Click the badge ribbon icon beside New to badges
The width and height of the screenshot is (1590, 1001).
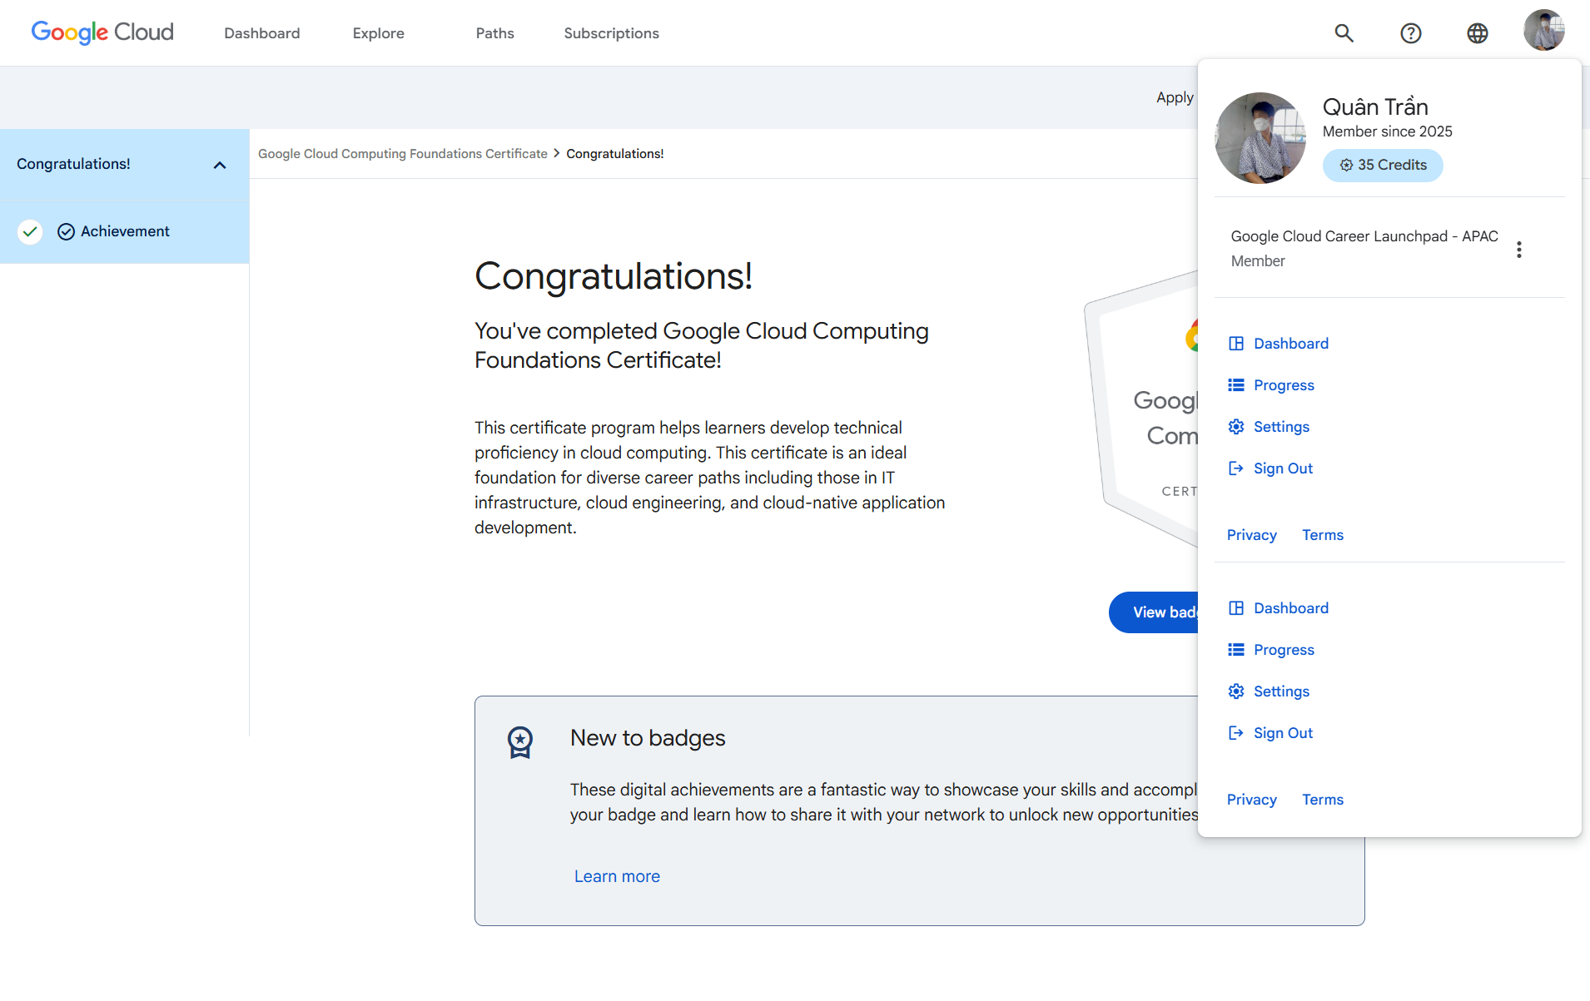click(x=520, y=741)
